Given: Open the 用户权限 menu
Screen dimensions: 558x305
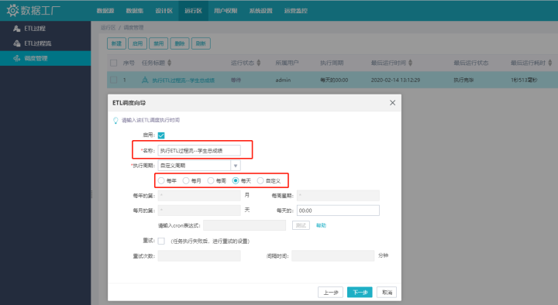Looking at the screenshot, I should pyautogui.click(x=226, y=11).
